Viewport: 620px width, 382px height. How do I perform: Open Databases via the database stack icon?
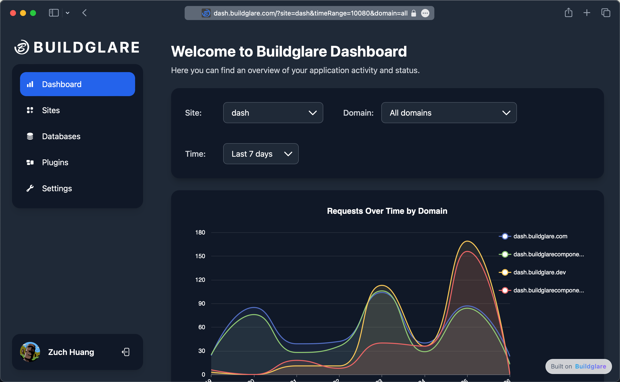30,136
